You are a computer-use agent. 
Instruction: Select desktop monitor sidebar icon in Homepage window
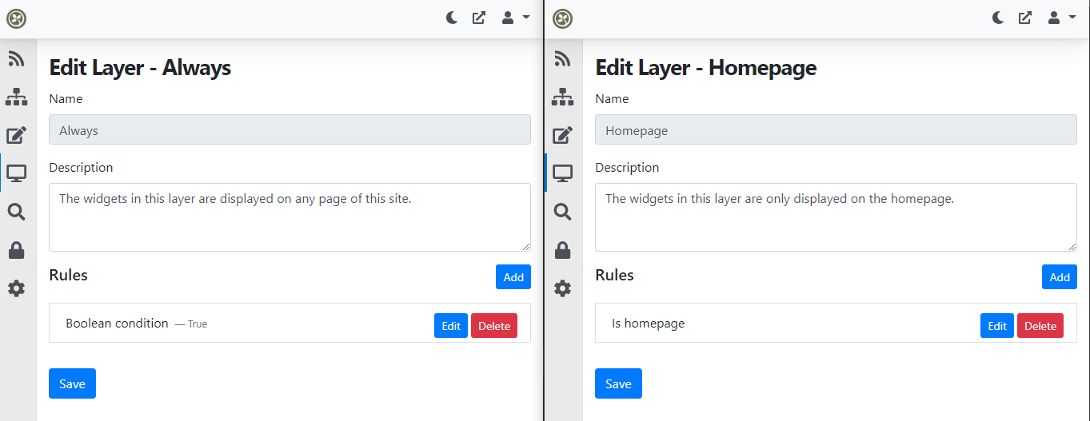(x=563, y=173)
